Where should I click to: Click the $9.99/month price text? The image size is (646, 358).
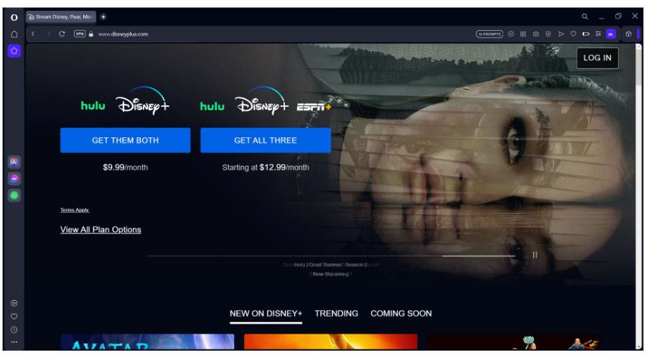tap(125, 168)
